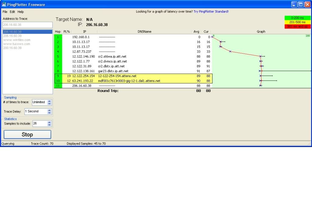Select www.winfiles.com in the address list

(17, 40)
